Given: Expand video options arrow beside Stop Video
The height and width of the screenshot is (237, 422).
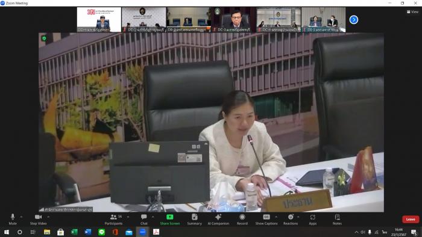Looking at the screenshot, I should coord(48,217).
